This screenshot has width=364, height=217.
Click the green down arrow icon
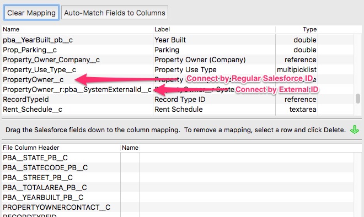coord(354,129)
